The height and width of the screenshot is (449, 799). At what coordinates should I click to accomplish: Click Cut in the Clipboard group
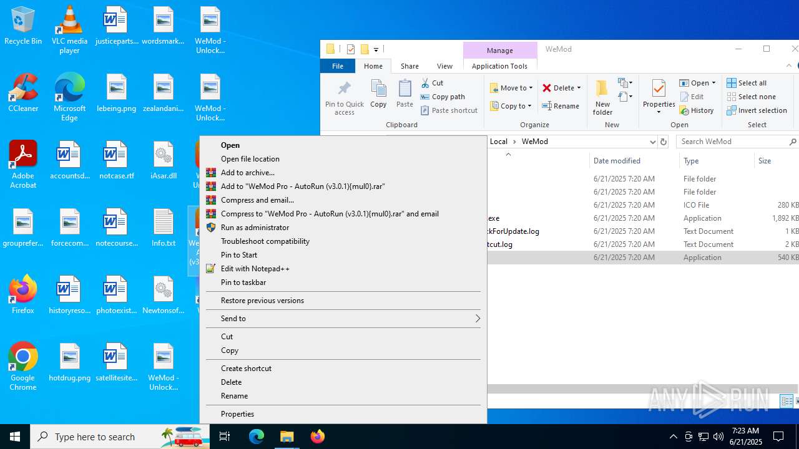(432, 83)
